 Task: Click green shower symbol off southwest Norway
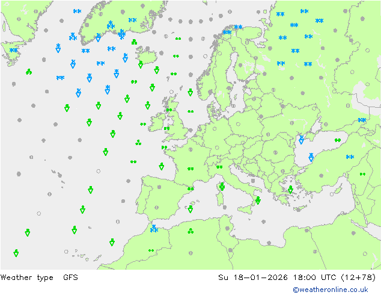(190, 92)
